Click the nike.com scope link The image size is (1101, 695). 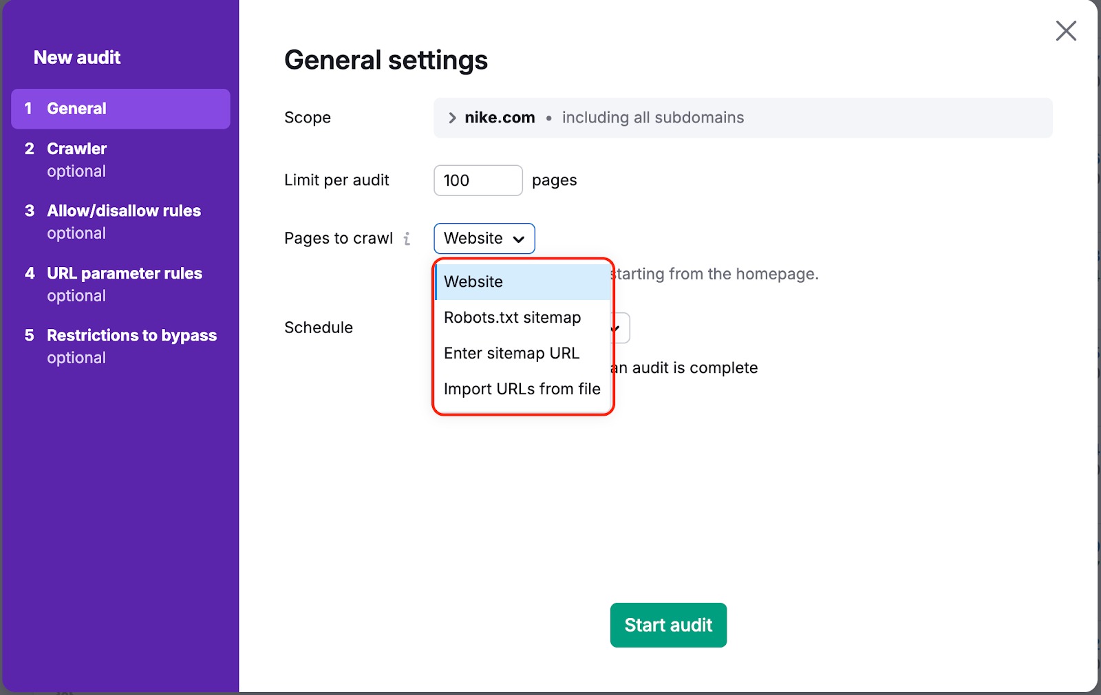click(499, 117)
